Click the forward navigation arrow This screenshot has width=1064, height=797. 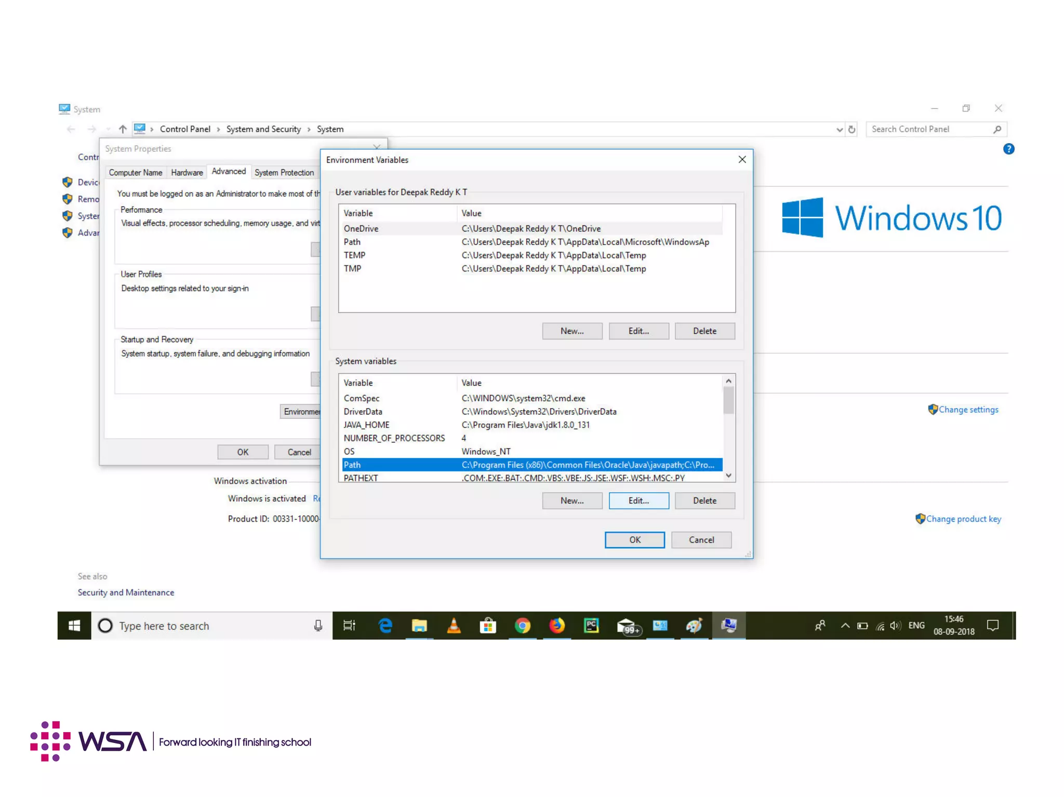pos(92,129)
